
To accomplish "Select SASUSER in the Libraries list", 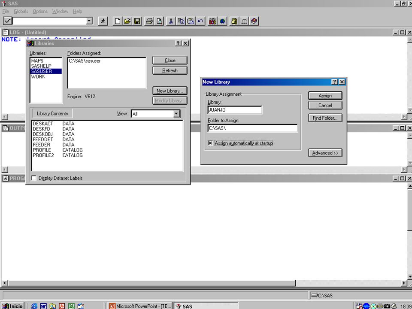I will [46, 71].
